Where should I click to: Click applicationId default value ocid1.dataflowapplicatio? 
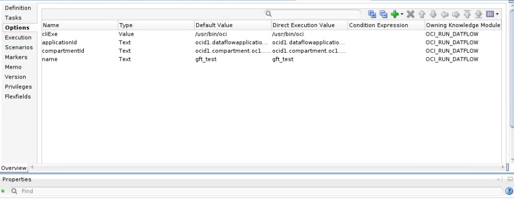232,42
